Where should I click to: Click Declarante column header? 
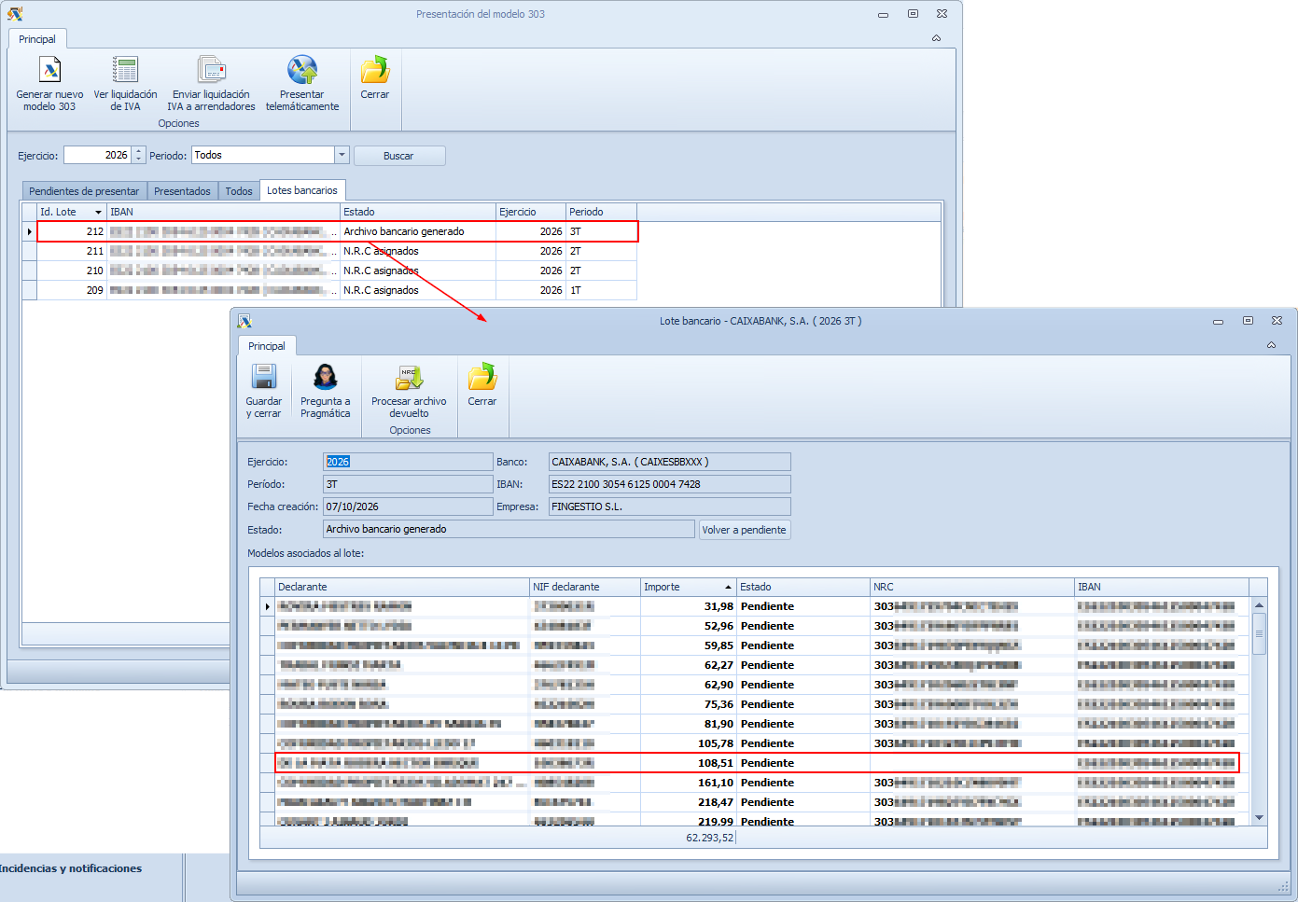click(x=402, y=587)
